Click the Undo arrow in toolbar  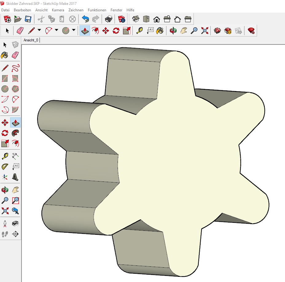(85, 19)
